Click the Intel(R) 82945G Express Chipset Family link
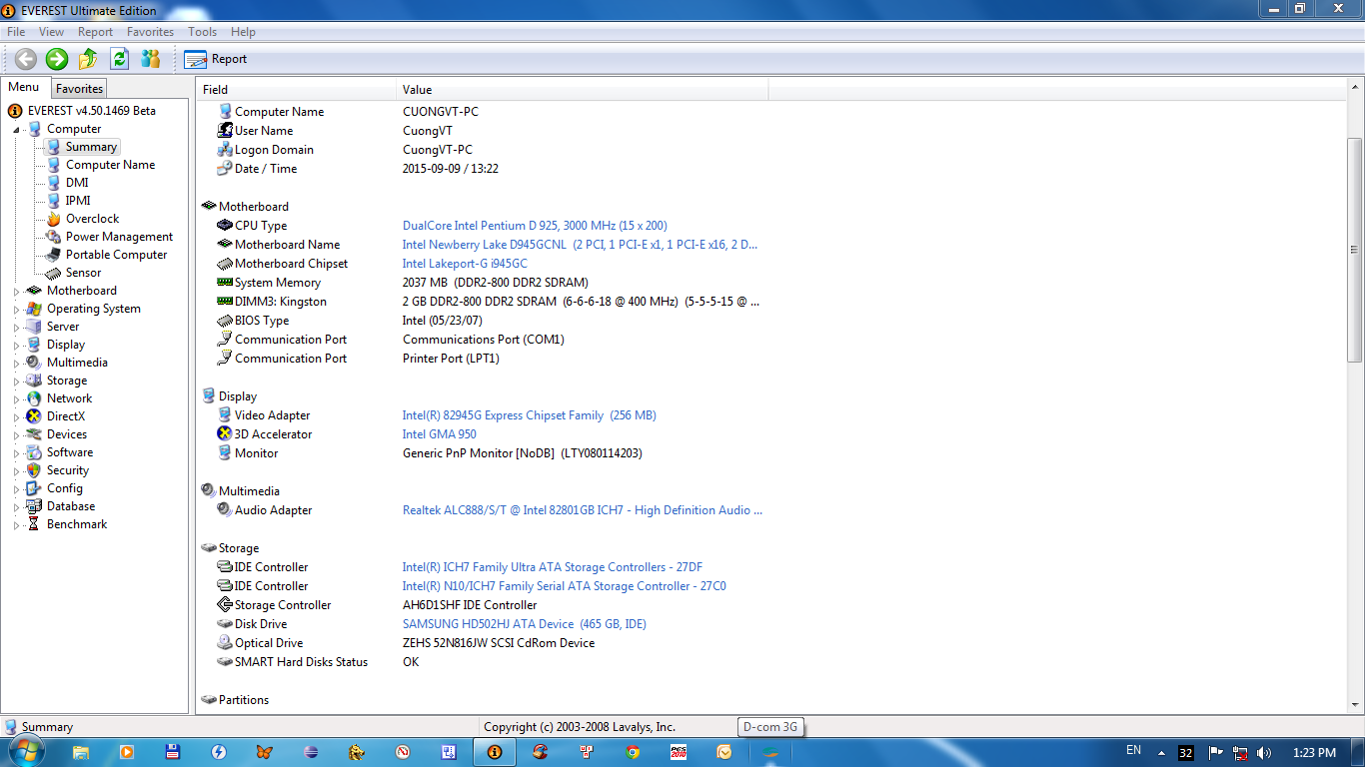Image resolution: width=1365 pixels, height=767 pixels. pyautogui.click(x=529, y=415)
